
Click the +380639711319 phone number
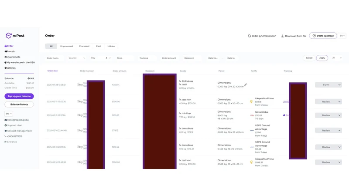coord(14,136)
